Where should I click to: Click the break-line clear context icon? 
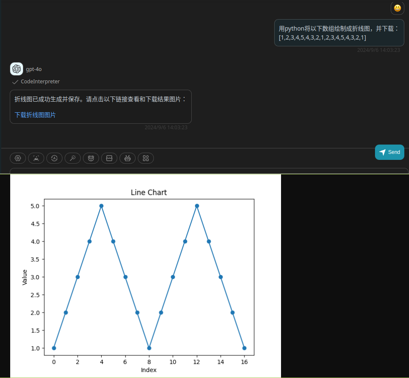(x=109, y=158)
